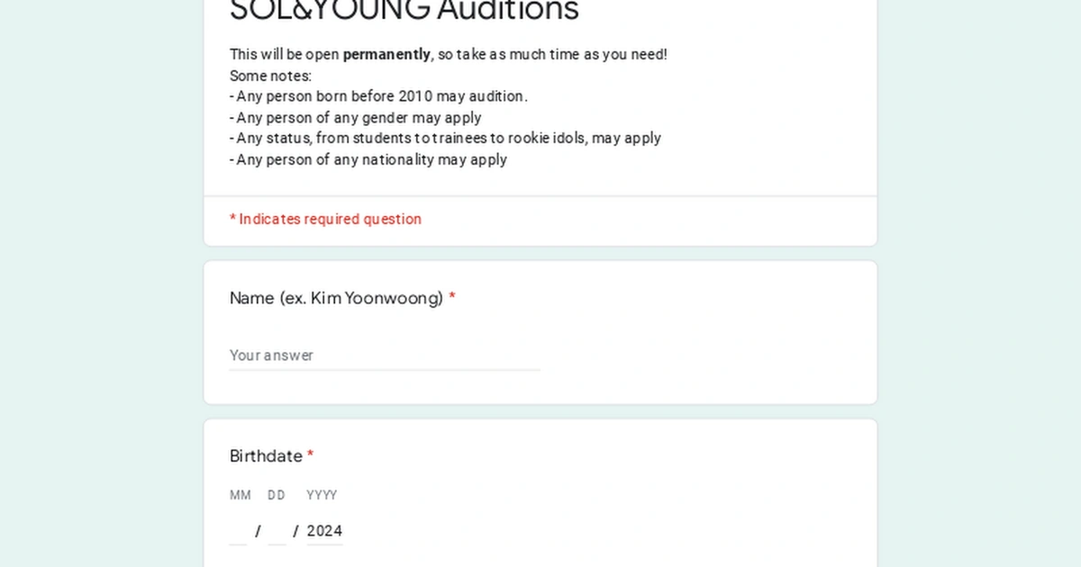Click the any nationality may apply line
The width and height of the screenshot is (1081, 567).
tap(368, 159)
